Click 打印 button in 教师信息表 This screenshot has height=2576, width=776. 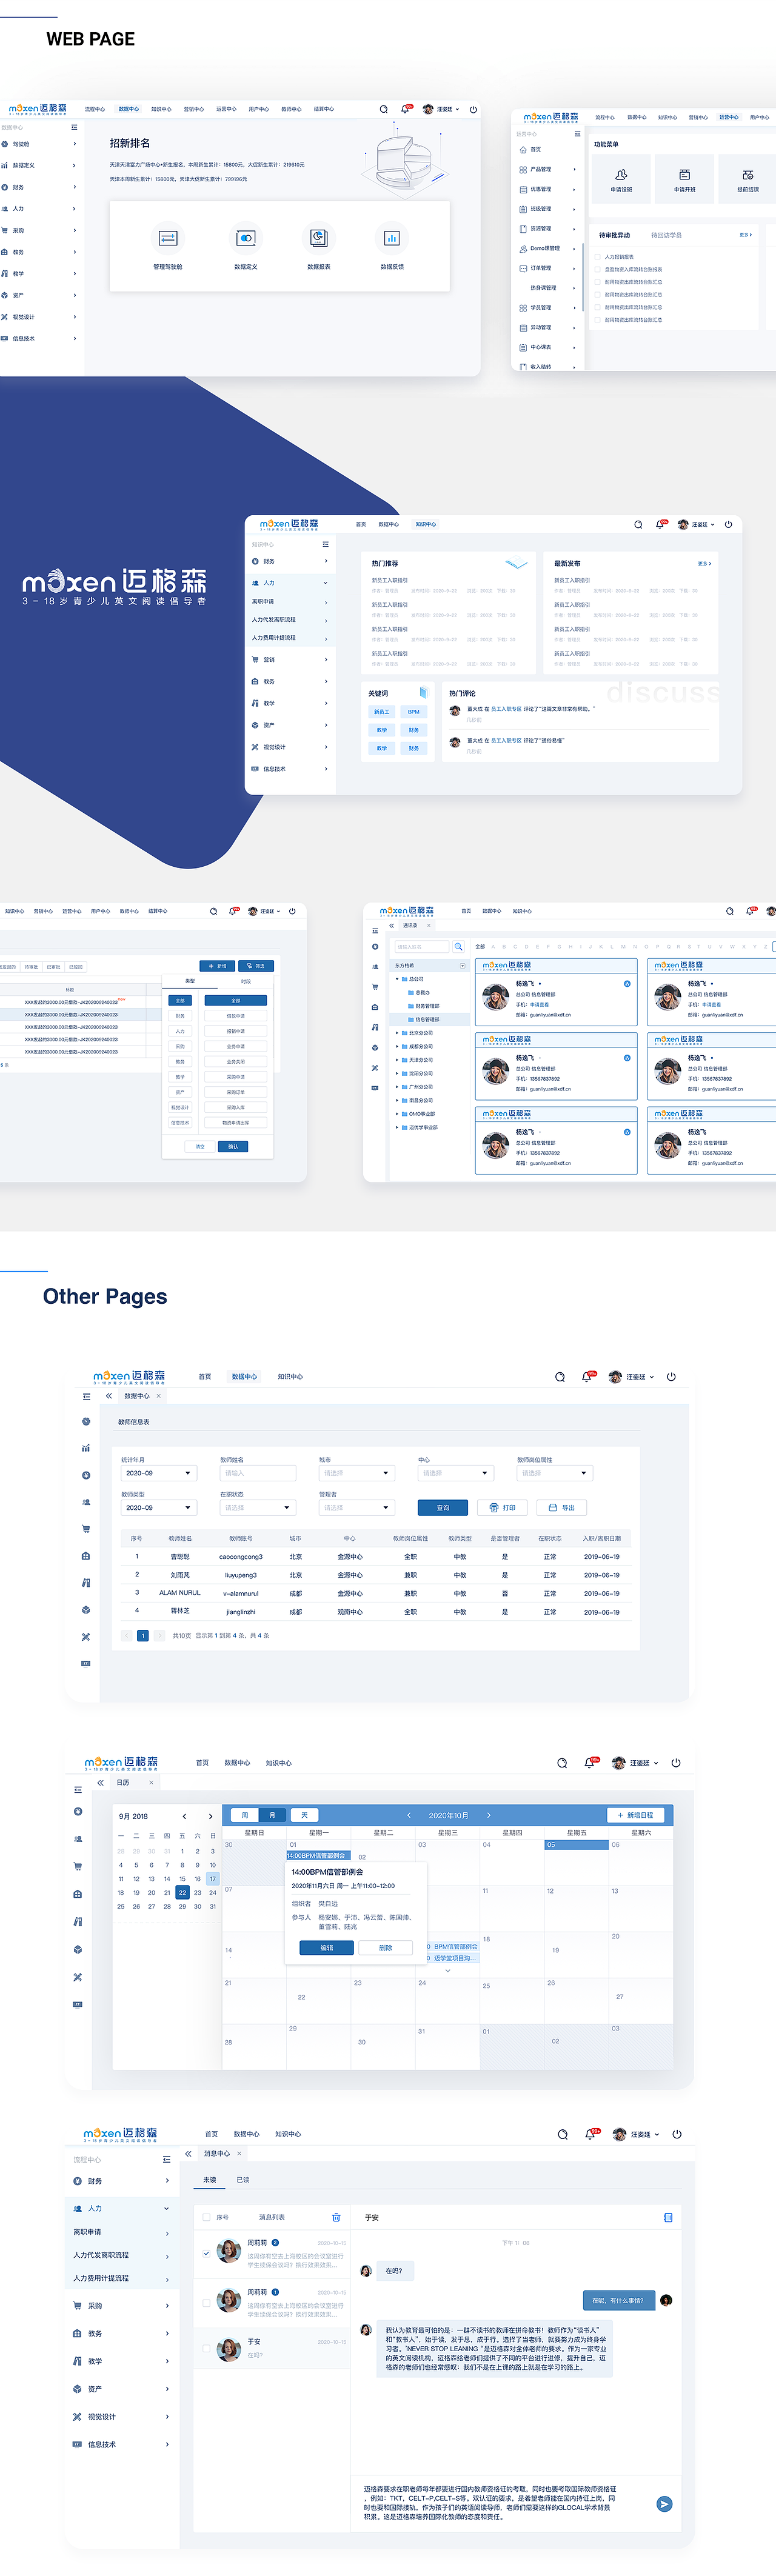tap(502, 1507)
